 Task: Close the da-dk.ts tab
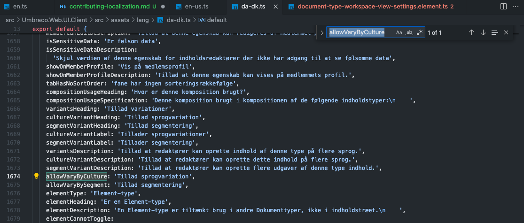pyautogui.click(x=275, y=7)
